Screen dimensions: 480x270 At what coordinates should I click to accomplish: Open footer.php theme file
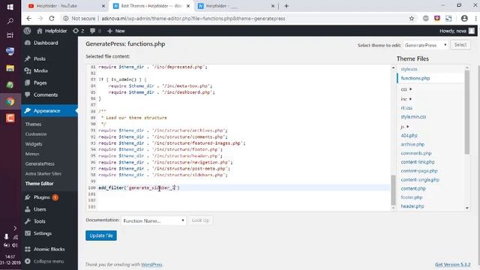[412, 197]
